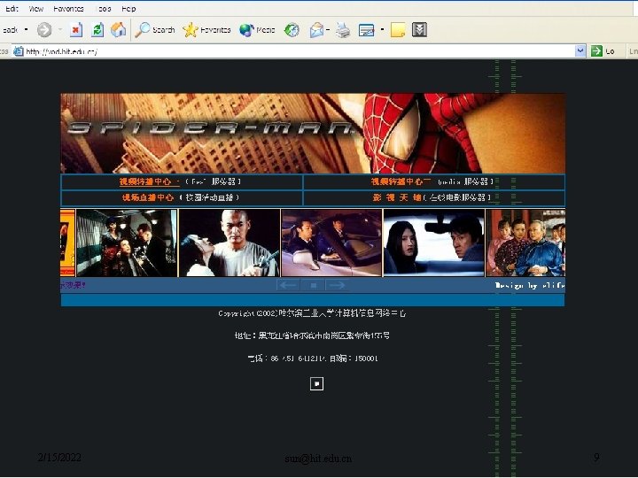
Task: Expand the address bar dropdown
Action: coord(580,50)
